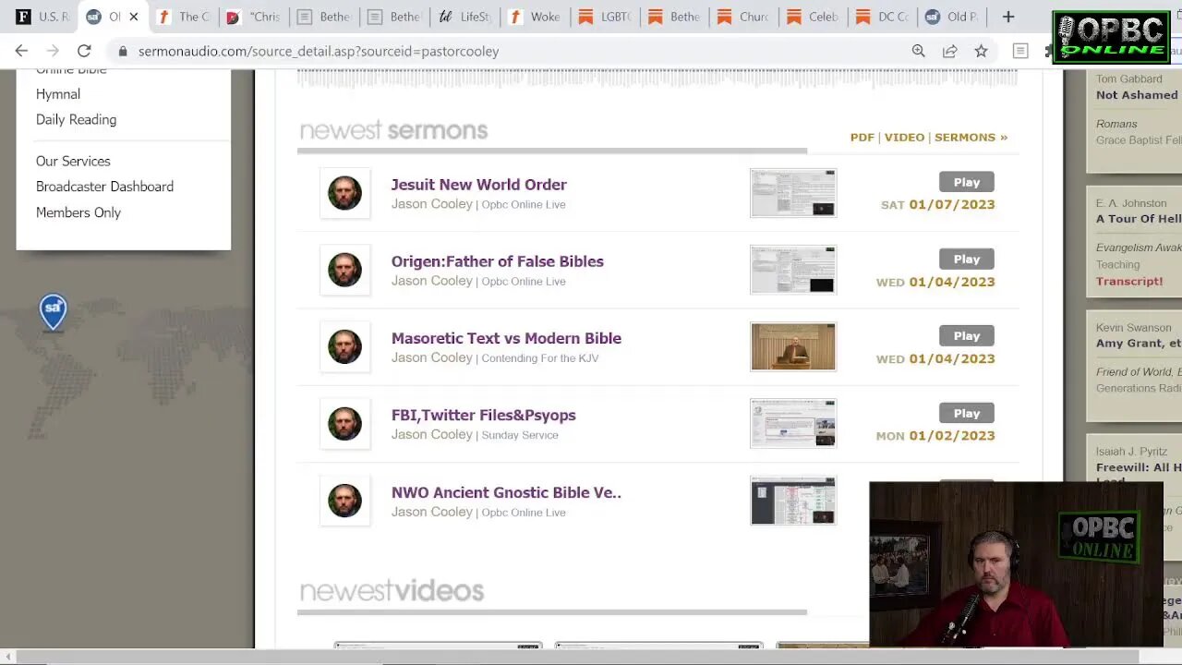Click speaker avatar beside Origen:Father of False Bibles
Image resolution: width=1182 pixels, height=665 pixels.
(344, 270)
